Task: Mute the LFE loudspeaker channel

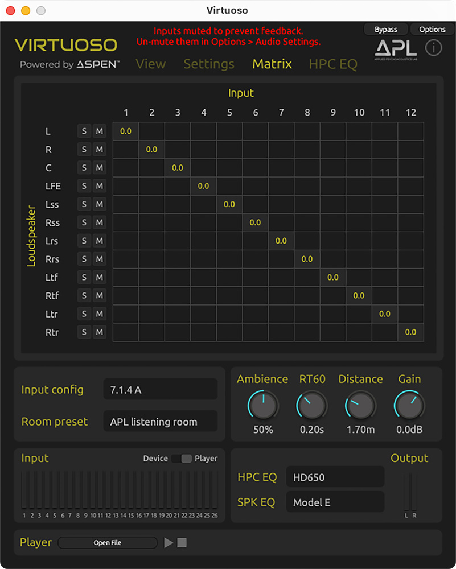Action: point(100,186)
